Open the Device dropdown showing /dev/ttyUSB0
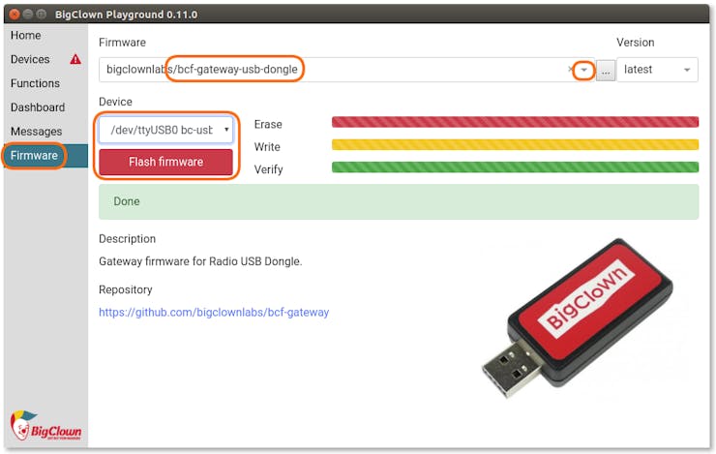The width and height of the screenshot is (716, 454). [166, 130]
